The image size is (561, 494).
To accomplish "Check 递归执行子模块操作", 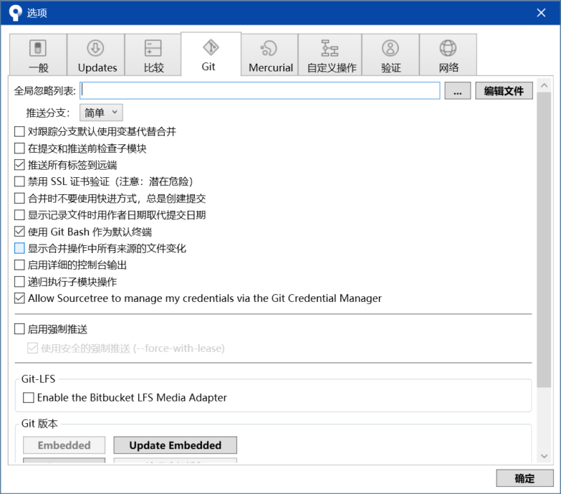I will tap(20, 282).
